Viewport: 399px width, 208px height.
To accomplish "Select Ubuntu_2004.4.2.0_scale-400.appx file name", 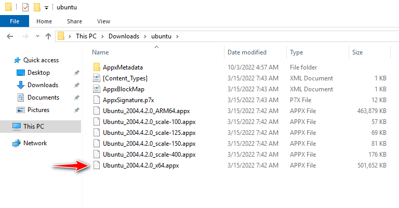I will [149, 155].
